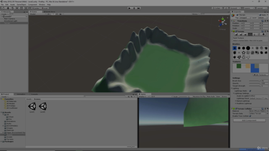269x151 pixels.
Task: Open Terrain component gear menu
Action: pos(267,31)
